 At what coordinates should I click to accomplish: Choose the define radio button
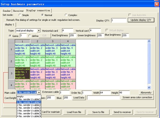30,36
